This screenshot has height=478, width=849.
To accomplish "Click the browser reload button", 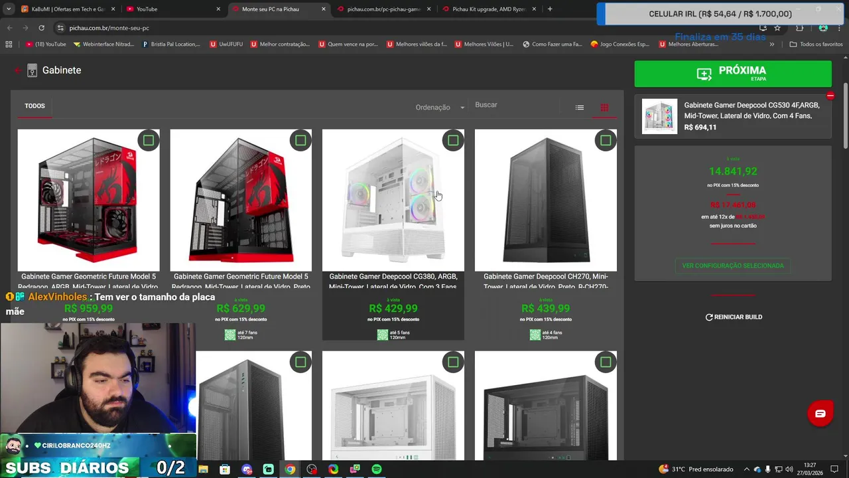I will tap(41, 28).
